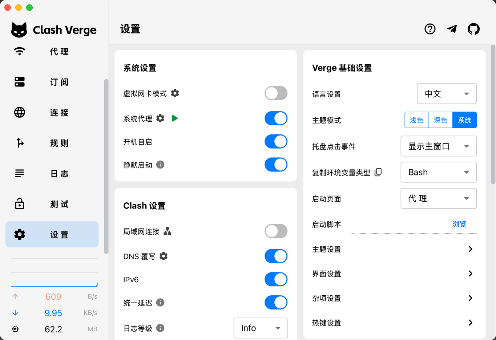Viewport: 496px width, 340px height.
Task: Open the virtual NIC mode (虚拟网卡模式) gear settings
Action: pos(175,93)
